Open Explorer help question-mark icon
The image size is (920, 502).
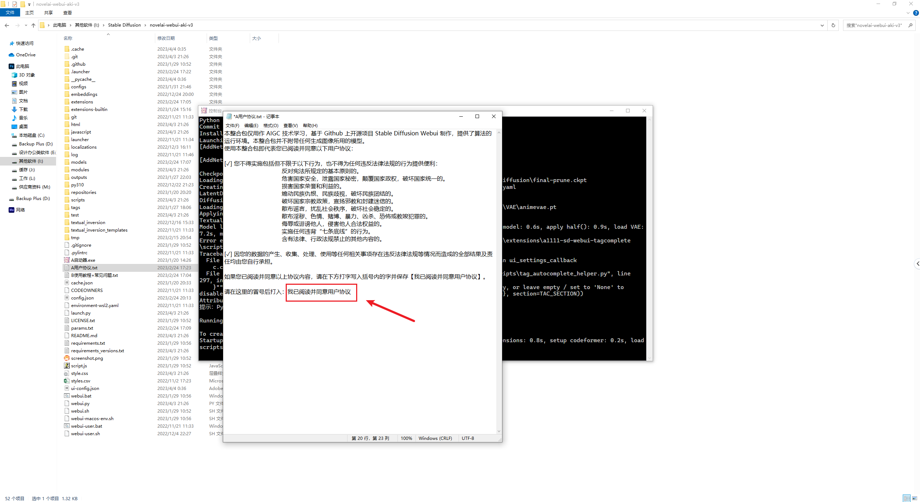[x=916, y=13]
